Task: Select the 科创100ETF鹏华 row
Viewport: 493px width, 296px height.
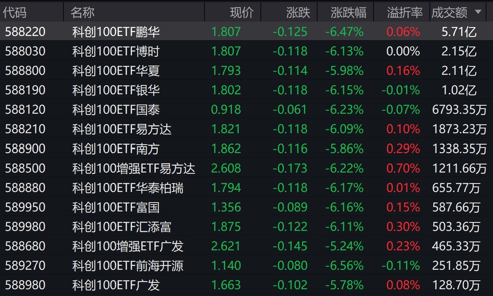Action: click(x=246, y=32)
